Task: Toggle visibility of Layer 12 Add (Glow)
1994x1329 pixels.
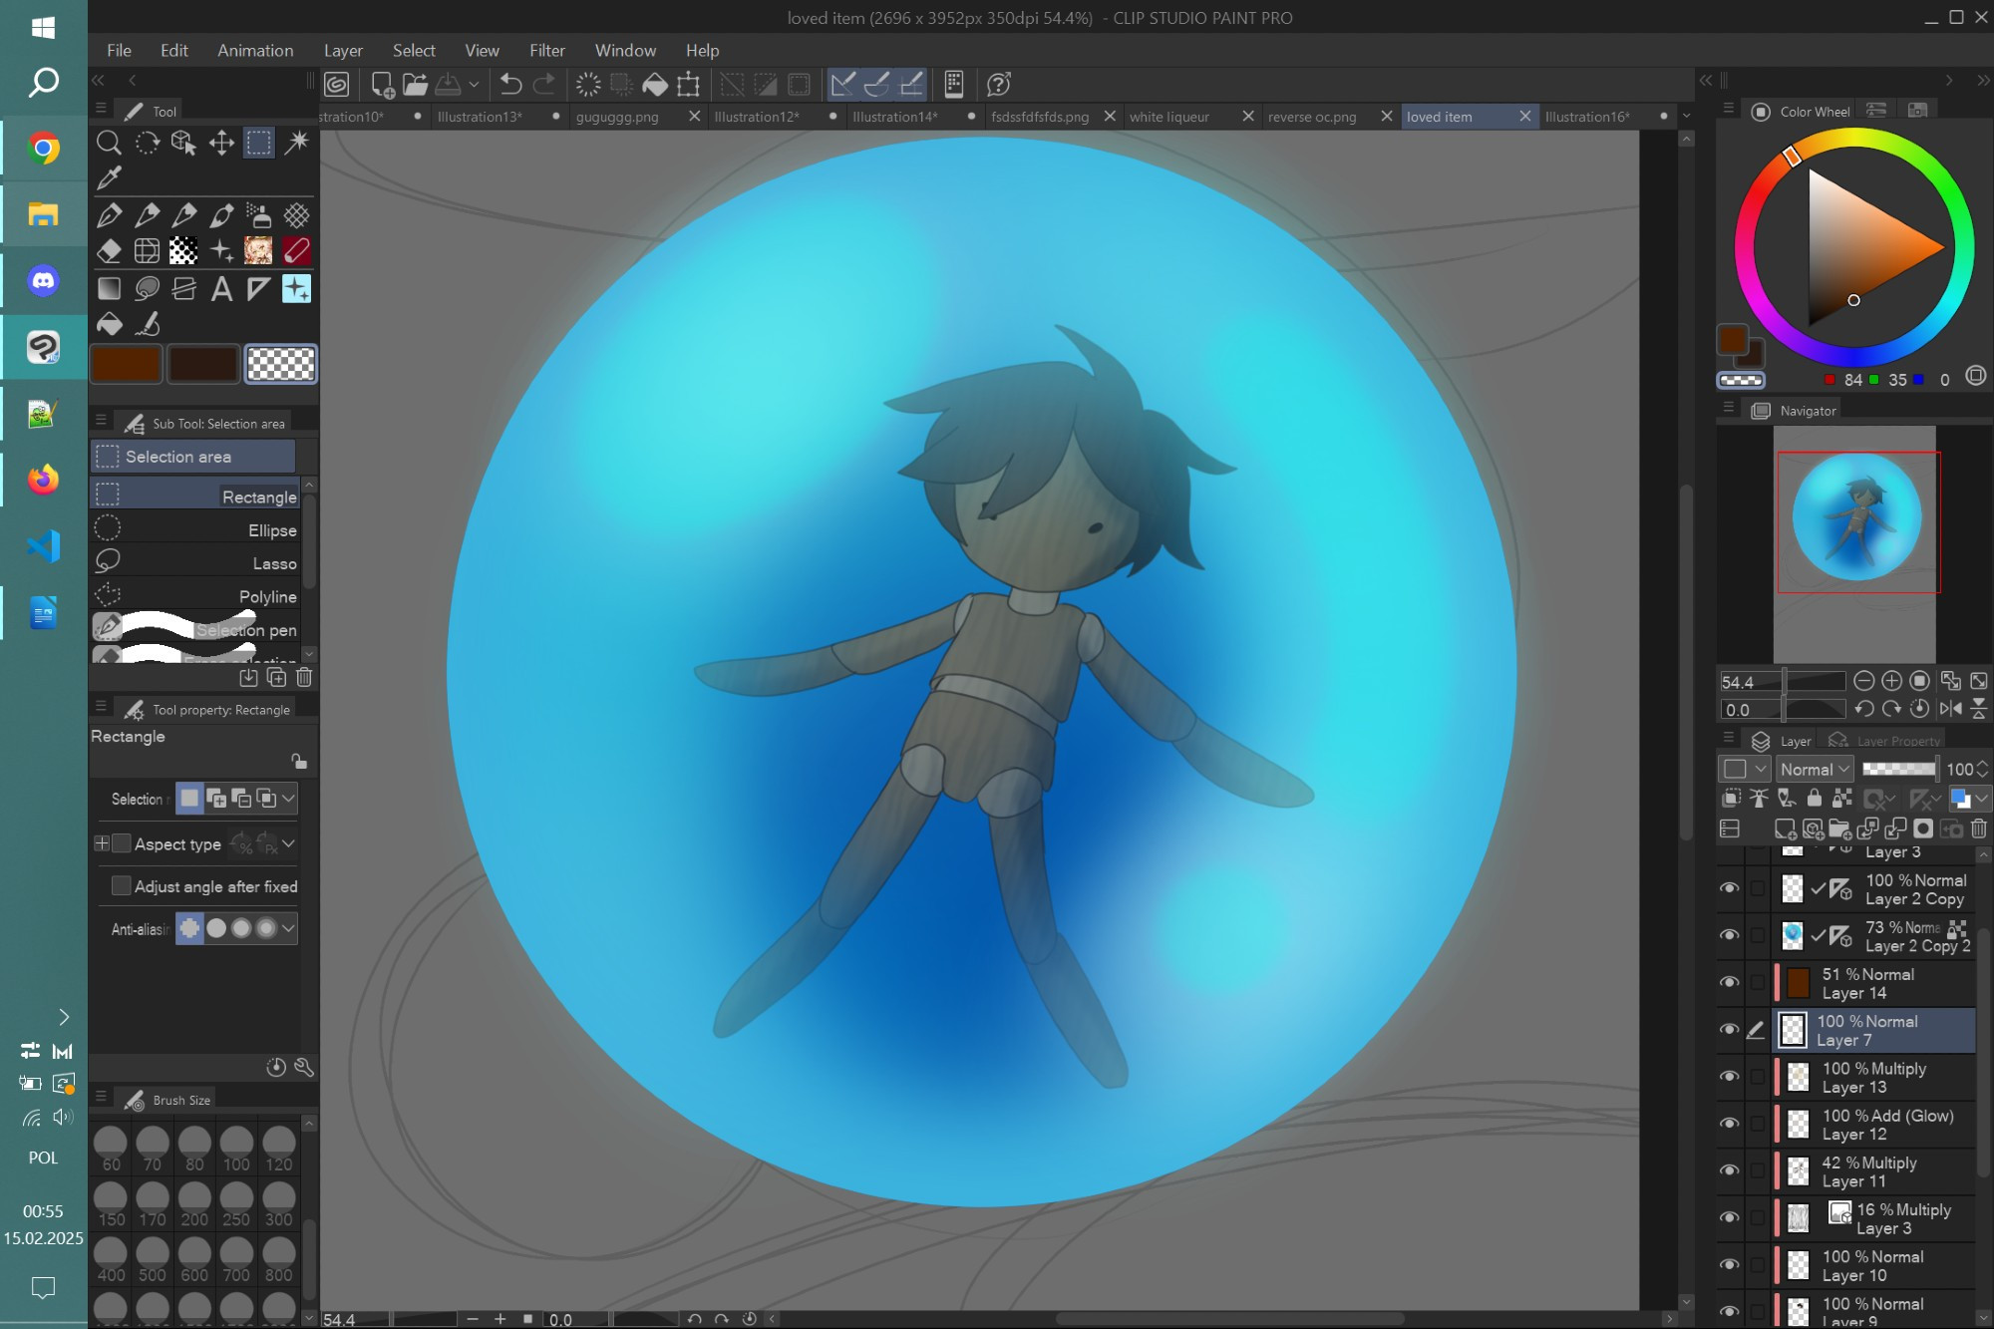Action: [x=1730, y=1124]
